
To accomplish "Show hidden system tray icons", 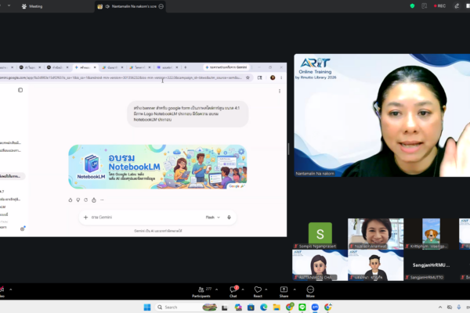I will point(440,307).
